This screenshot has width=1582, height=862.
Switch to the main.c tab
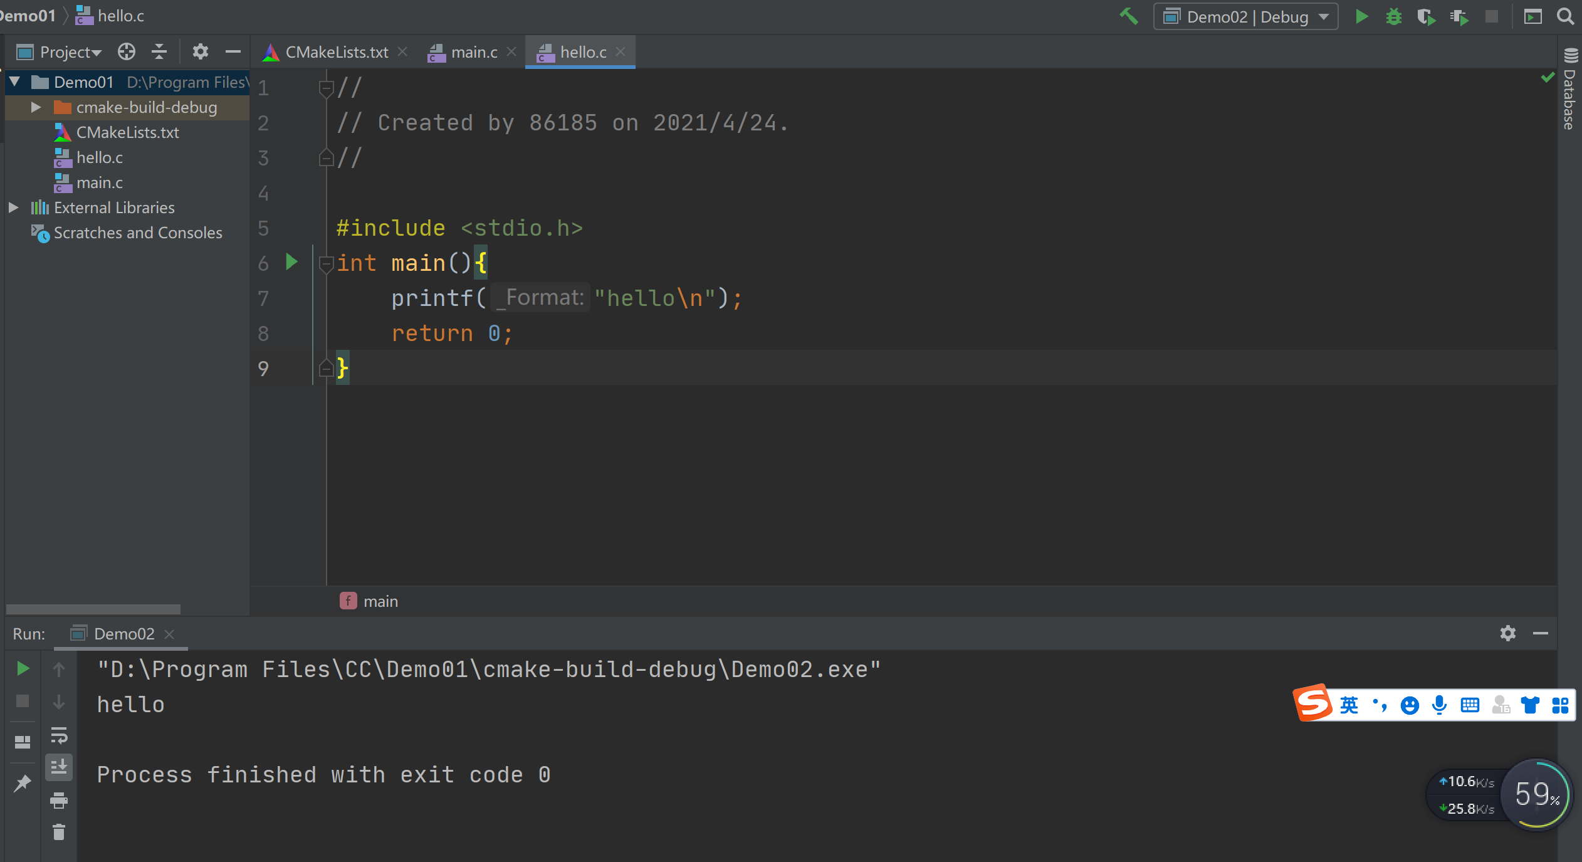(x=473, y=52)
